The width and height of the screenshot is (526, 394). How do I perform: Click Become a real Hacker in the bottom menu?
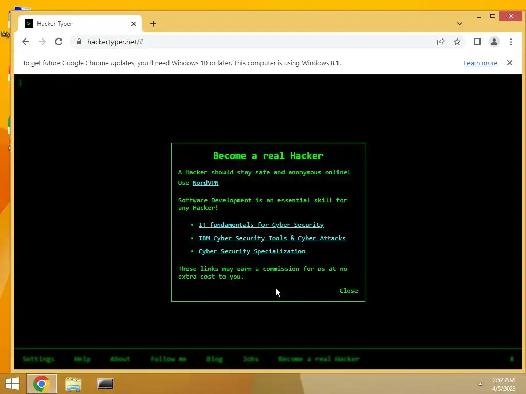(318, 359)
